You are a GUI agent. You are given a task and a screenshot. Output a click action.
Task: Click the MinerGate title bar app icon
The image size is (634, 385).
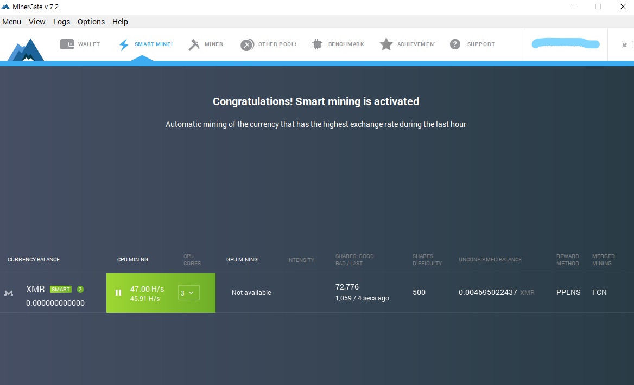[5, 7]
